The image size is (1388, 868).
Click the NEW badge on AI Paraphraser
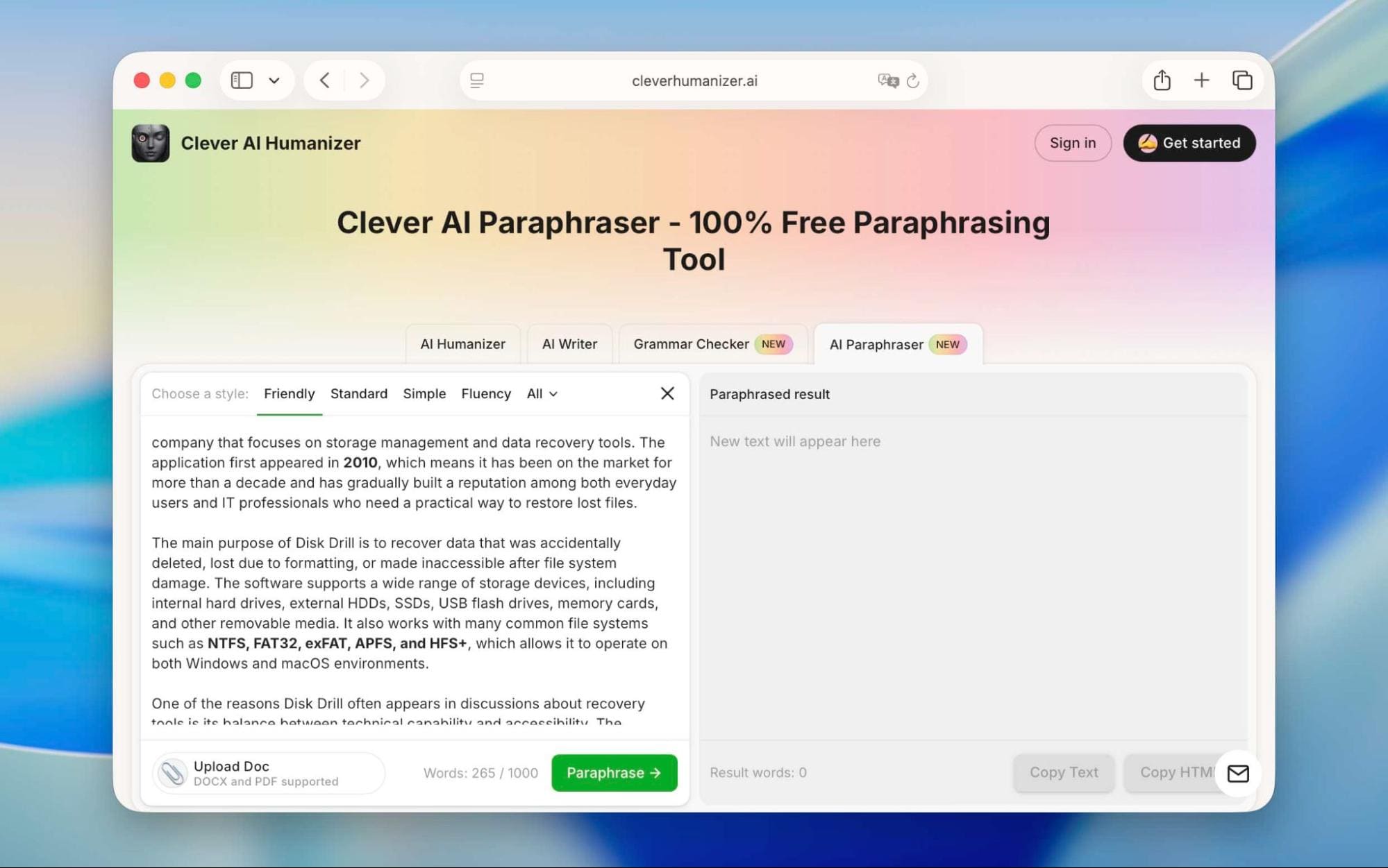(x=948, y=344)
